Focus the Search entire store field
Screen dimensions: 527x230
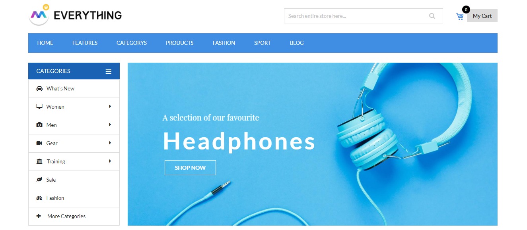356,16
